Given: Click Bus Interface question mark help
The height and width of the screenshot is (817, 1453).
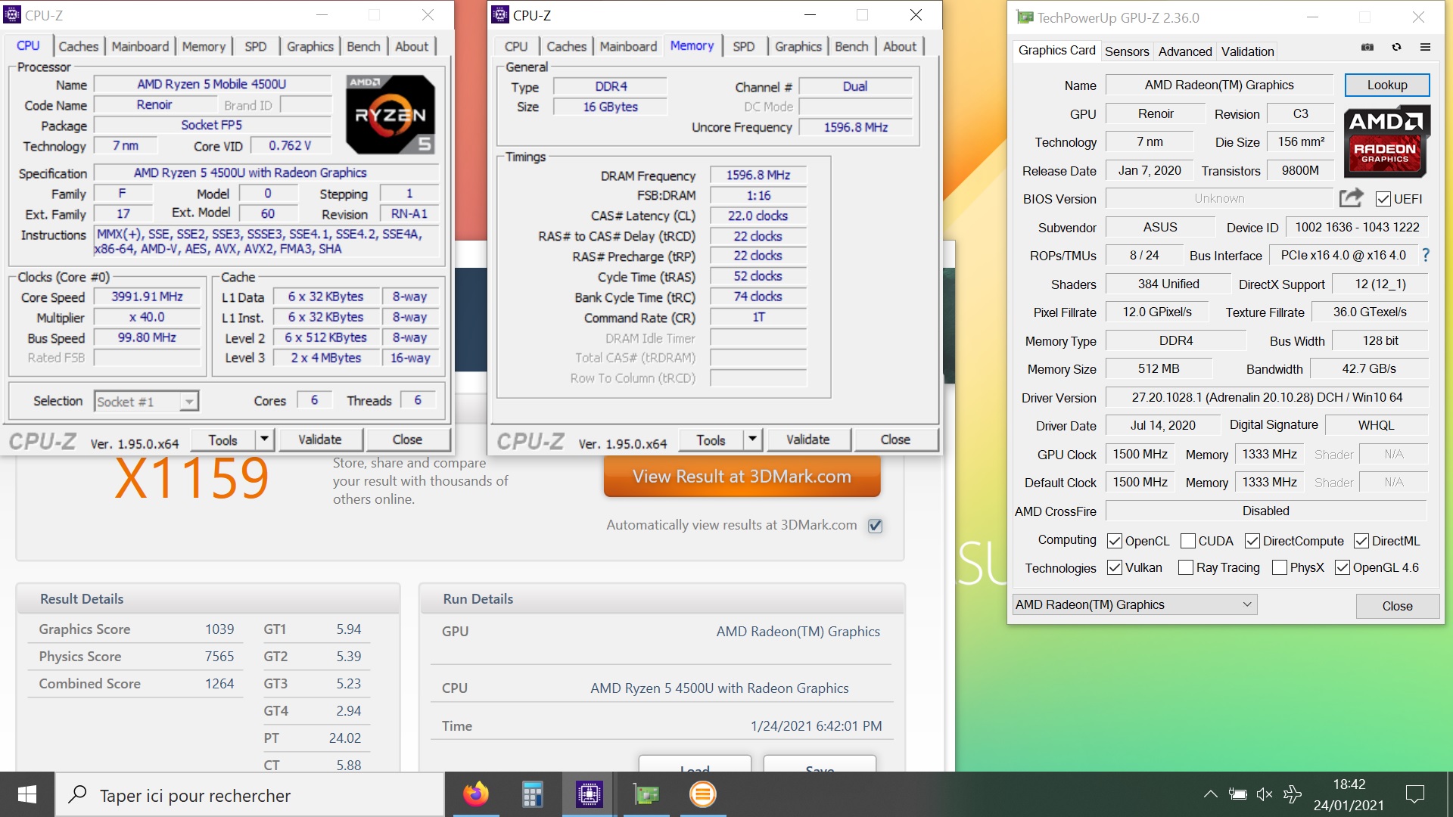Looking at the screenshot, I should coord(1426,255).
